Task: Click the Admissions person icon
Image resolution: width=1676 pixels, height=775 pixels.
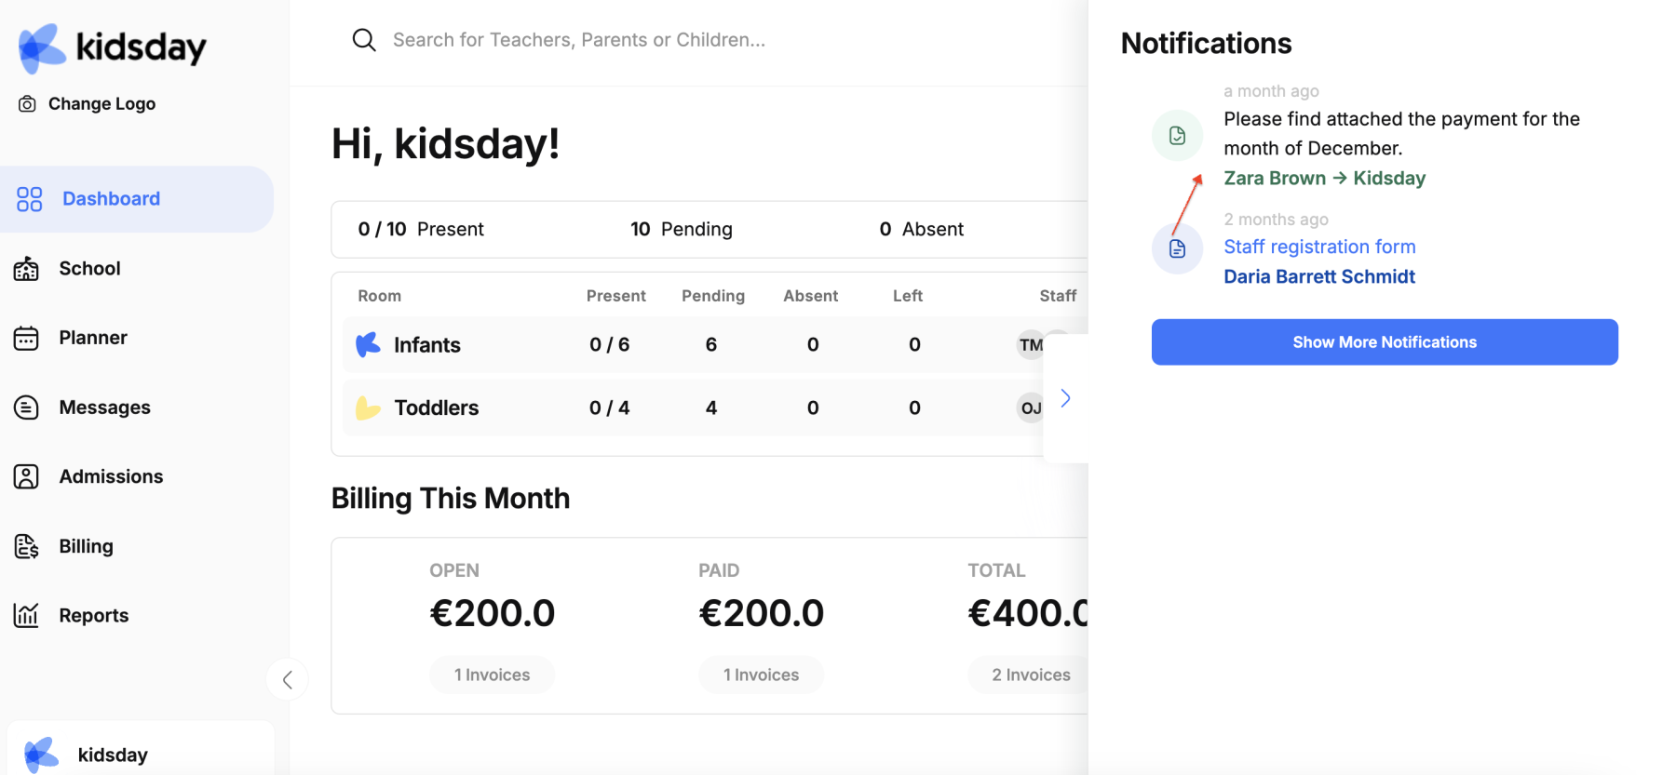Action: point(26,476)
